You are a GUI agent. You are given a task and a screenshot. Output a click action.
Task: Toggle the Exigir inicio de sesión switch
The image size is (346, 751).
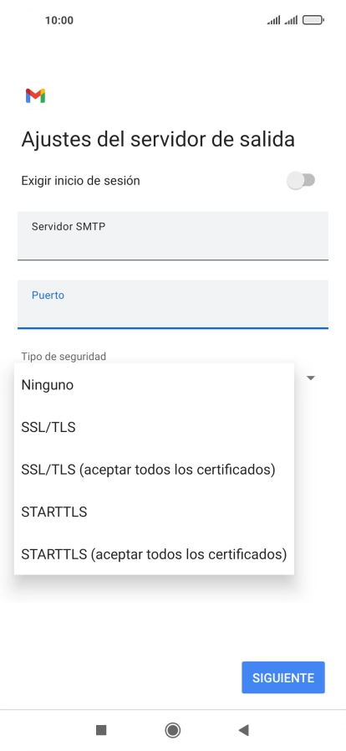[301, 181]
